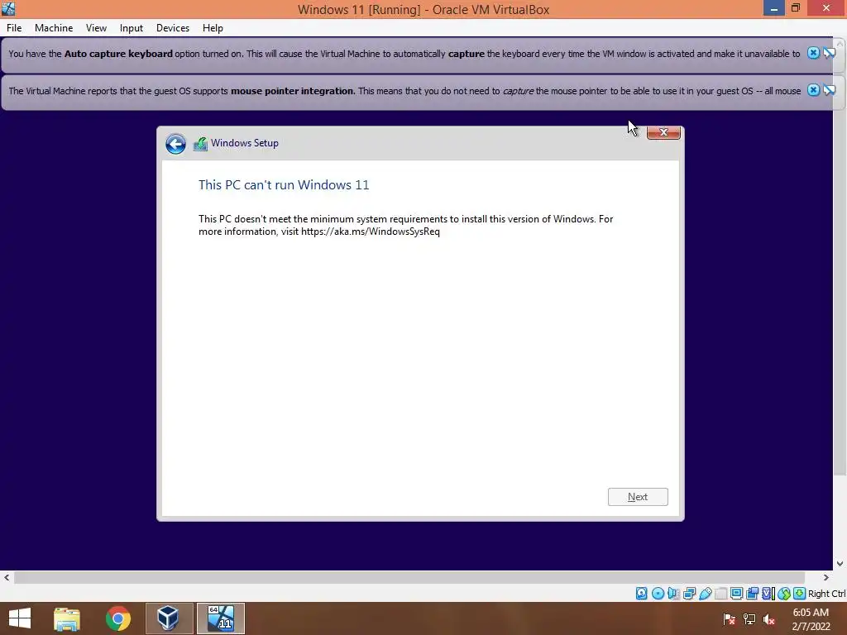Click the horizontal scrollbar right arrow
Screen dimensions: 847x635
(825, 577)
